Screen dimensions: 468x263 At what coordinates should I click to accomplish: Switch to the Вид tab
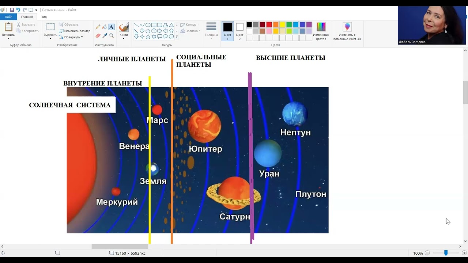pos(44,17)
